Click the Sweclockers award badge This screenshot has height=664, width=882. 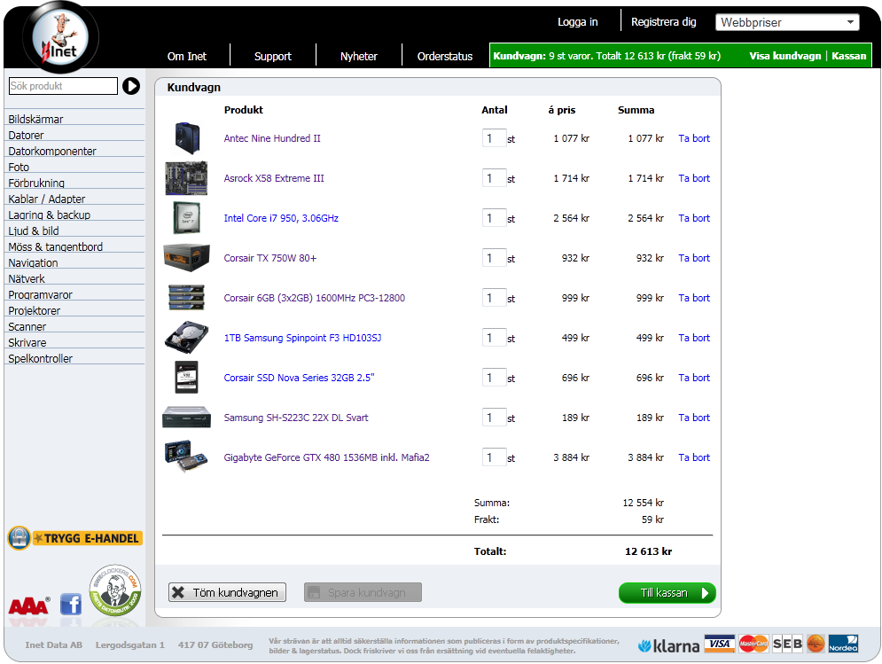[115, 590]
